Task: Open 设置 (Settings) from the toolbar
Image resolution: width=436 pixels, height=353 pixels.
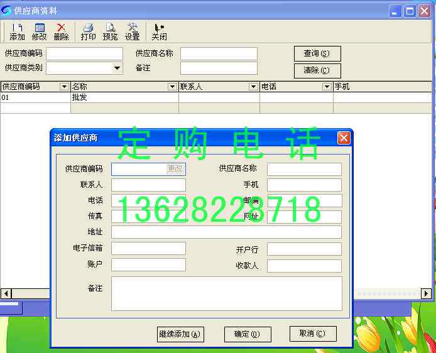Action: tap(132, 31)
